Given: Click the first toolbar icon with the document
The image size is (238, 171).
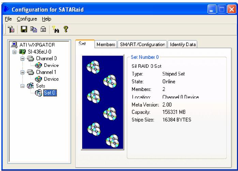Looking at the screenshot, I should (x=11, y=29).
